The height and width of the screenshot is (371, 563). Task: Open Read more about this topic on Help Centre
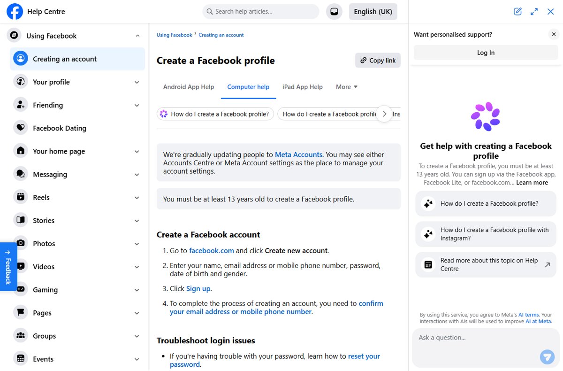click(486, 264)
